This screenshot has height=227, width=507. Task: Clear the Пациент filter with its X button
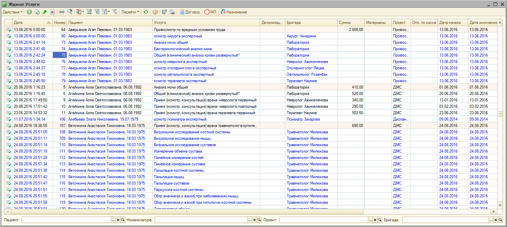pyautogui.click(x=118, y=220)
